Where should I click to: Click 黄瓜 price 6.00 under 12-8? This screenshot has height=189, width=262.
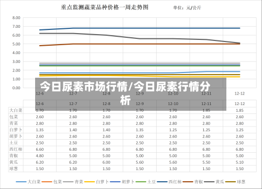coord(106,162)
